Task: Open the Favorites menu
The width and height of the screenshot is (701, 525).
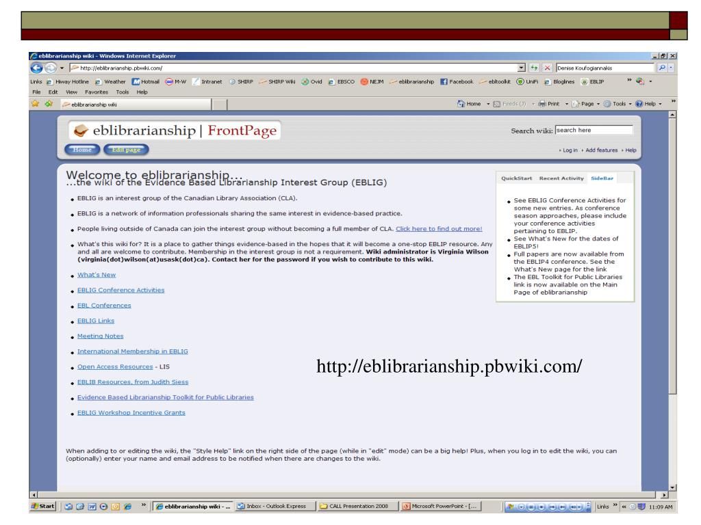Action: [97, 92]
